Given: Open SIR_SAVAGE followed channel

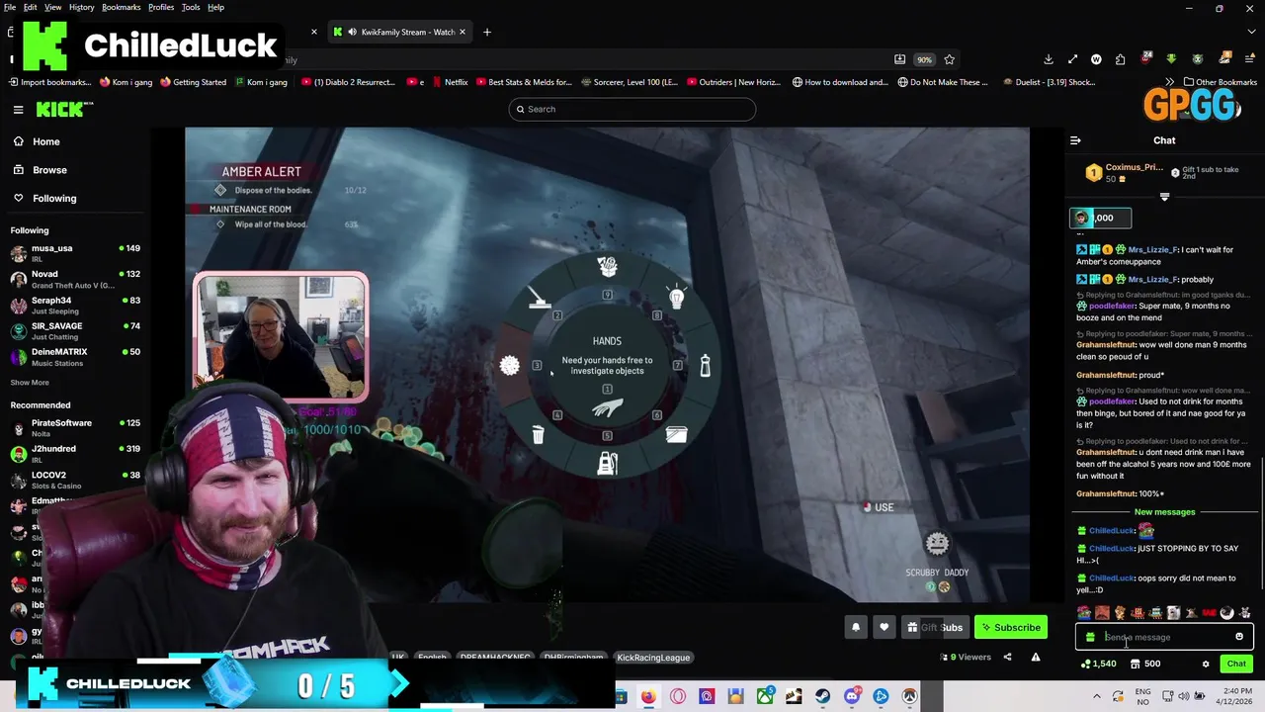Looking at the screenshot, I should [x=74, y=330].
